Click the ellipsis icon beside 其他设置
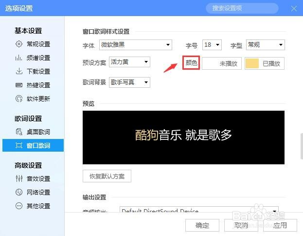Screen dimensions: 303x236 pos(19,206)
